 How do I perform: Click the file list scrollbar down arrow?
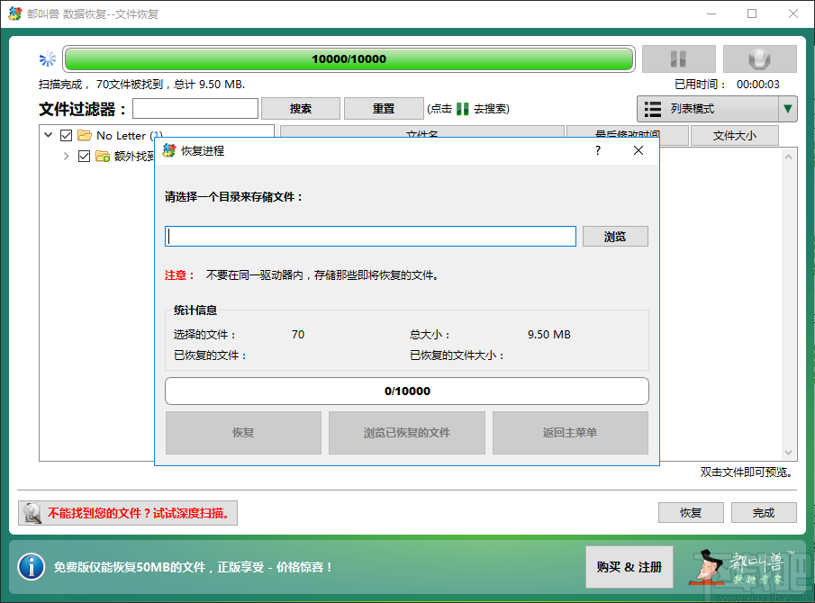coord(789,453)
